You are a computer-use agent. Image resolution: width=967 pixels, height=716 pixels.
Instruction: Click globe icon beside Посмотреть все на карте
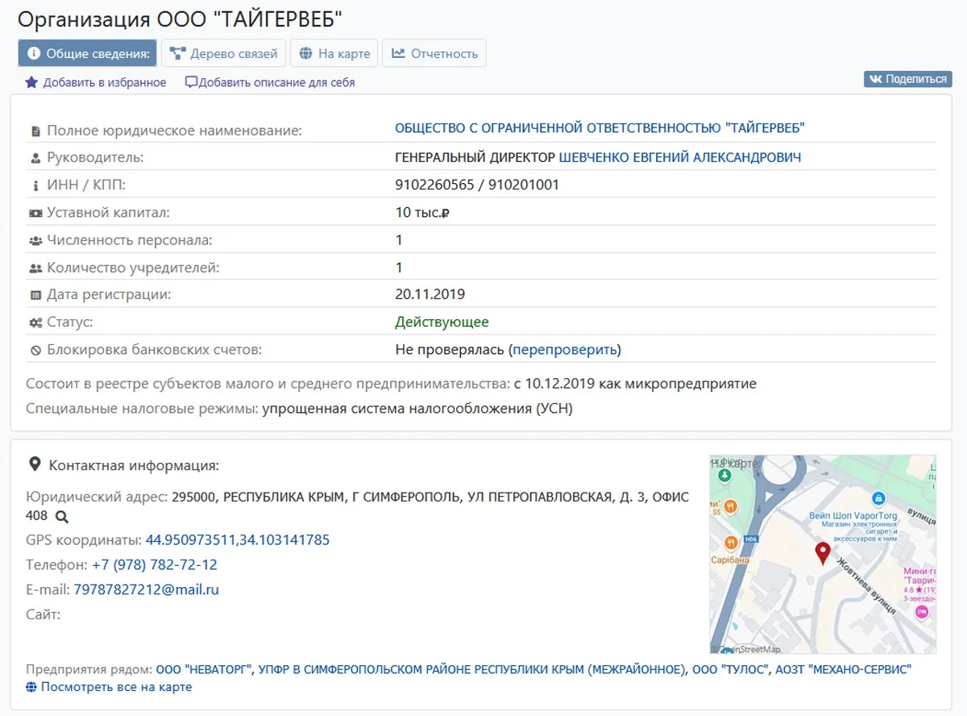(31, 687)
